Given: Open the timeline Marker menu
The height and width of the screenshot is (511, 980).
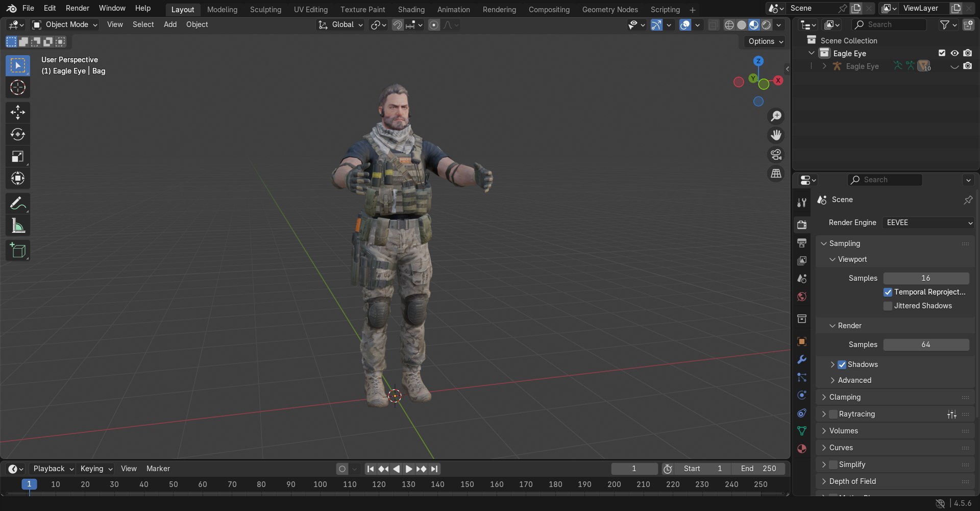Looking at the screenshot, I should click(x=158, y=469).
